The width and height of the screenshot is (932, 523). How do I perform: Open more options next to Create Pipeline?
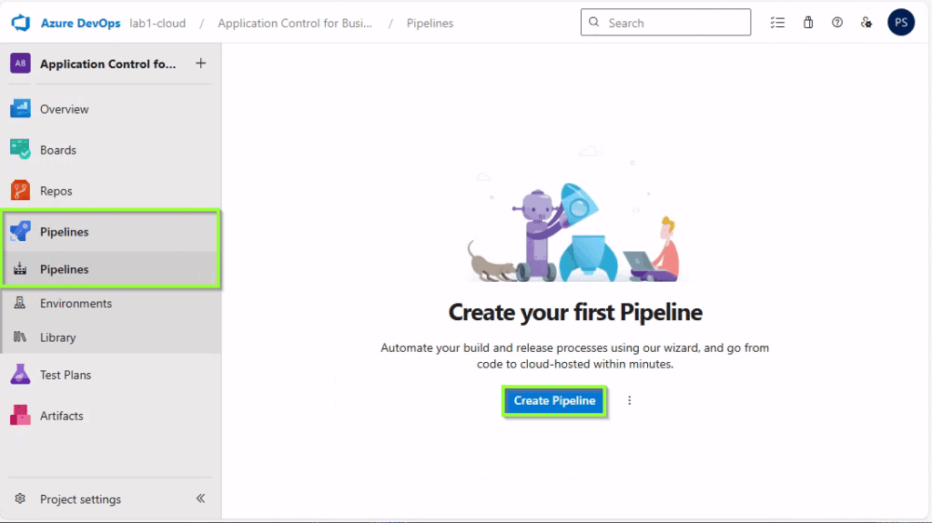pos(629,400)
